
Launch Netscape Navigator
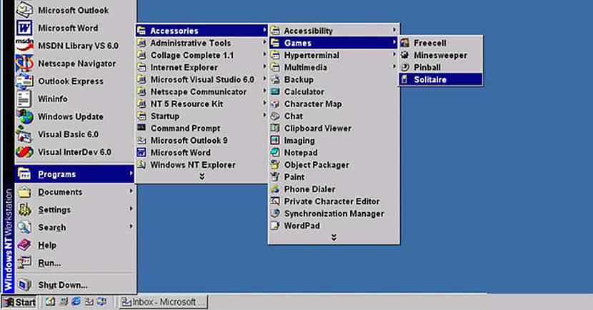coord(75,64)
